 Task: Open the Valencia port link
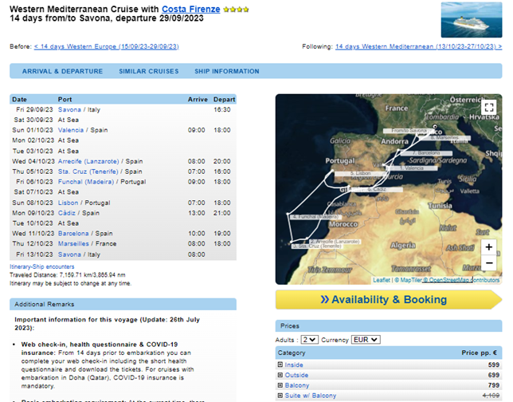pos(71,130)
